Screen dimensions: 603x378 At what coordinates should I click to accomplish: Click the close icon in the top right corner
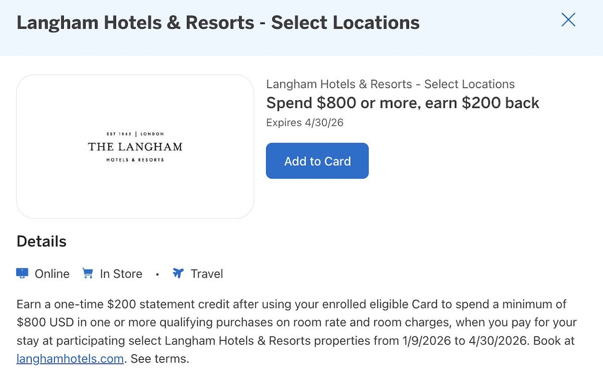pyautogui.click(x=568, y=20)
